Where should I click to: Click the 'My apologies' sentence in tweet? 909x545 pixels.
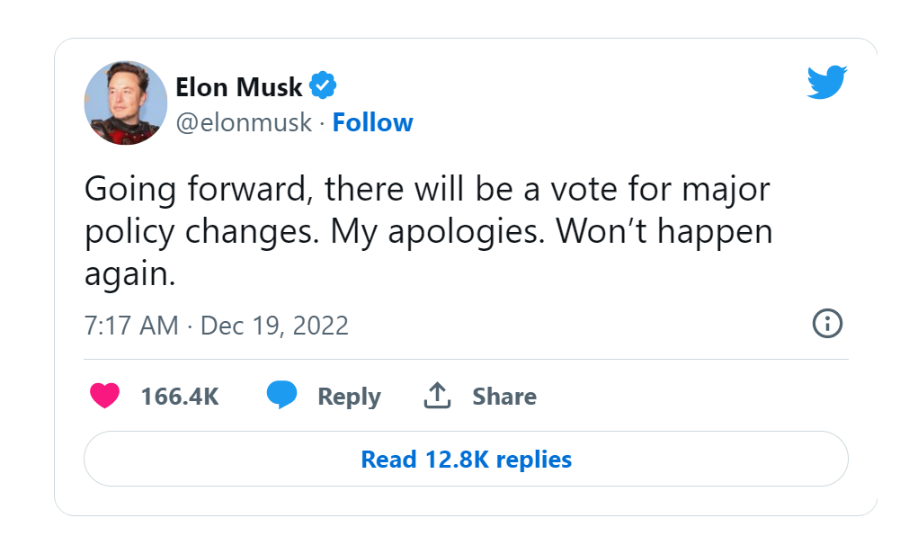[x=438, y=232]
